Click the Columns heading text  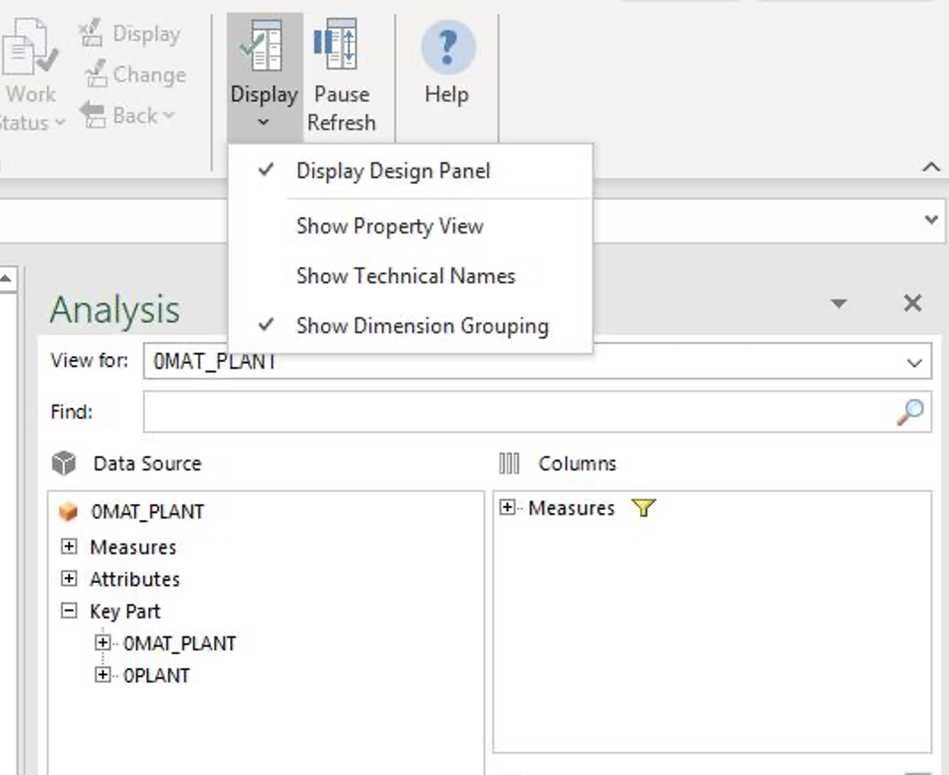(577, 463)
